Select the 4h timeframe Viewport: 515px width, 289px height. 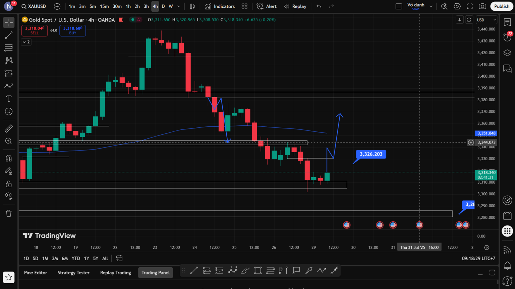coord(155,6)
